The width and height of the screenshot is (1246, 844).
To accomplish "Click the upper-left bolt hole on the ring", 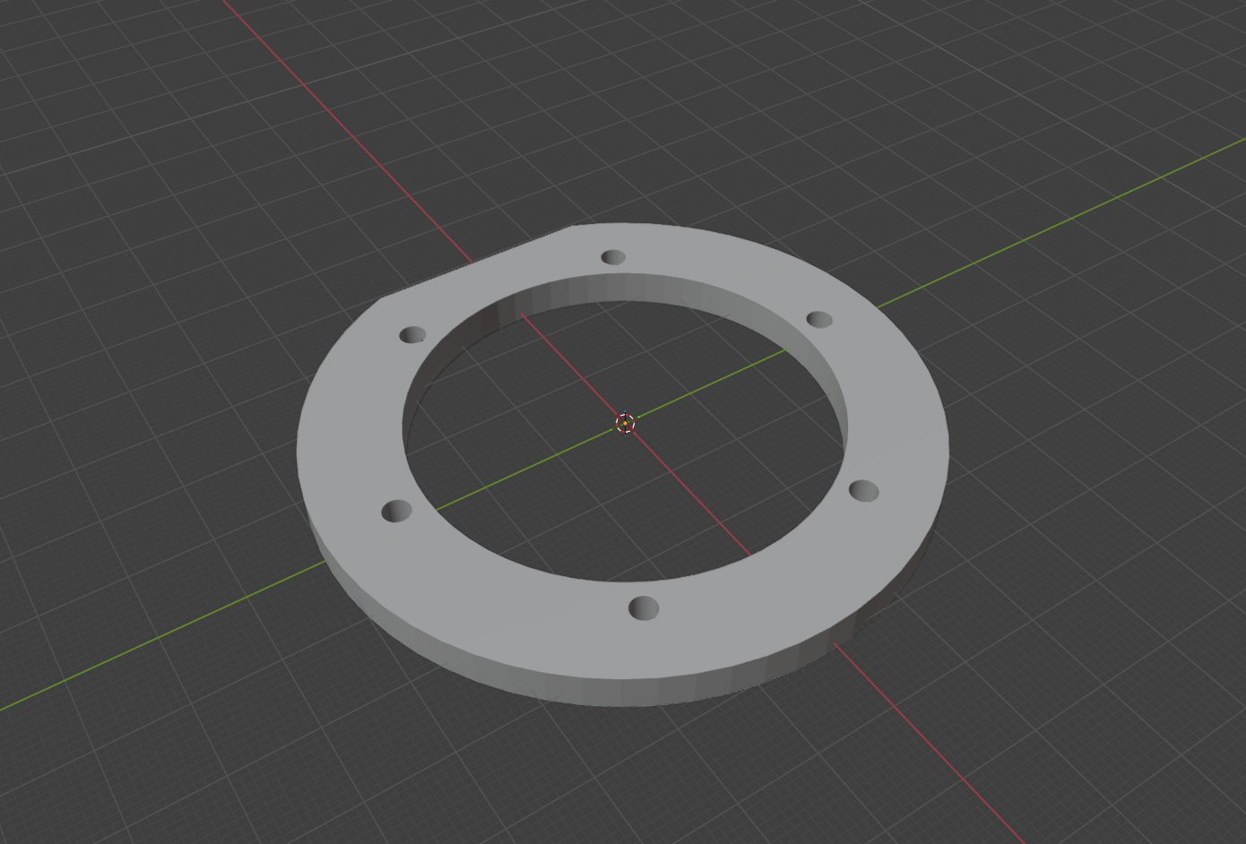I will click(412, 335).
